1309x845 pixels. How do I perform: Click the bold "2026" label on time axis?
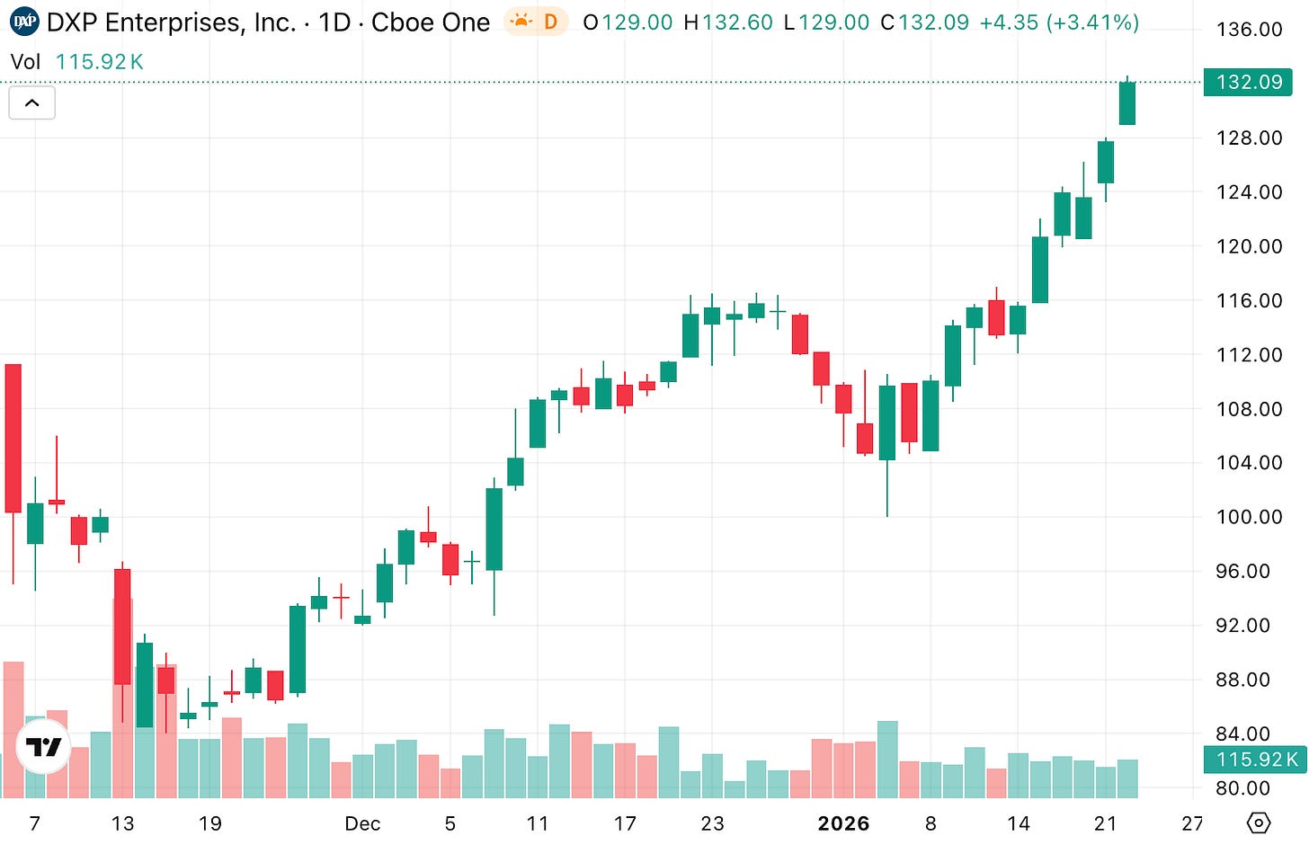pyautogui.click(x=843, y=823)
